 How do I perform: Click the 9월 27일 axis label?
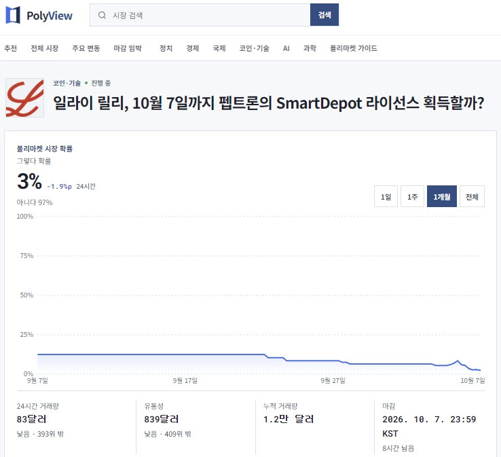pos(333,381)
